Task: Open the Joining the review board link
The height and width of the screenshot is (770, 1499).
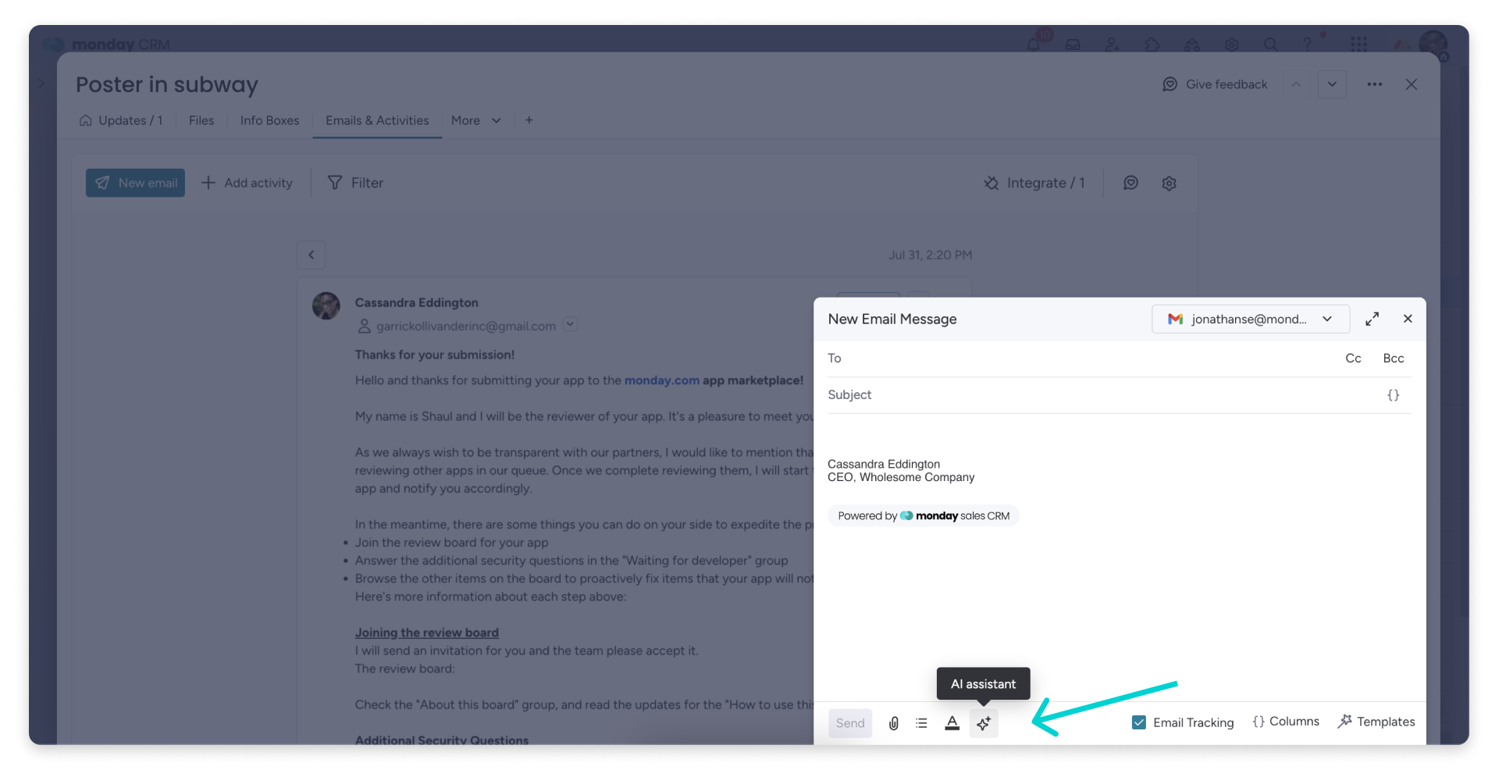Action: tap(426, 633)
